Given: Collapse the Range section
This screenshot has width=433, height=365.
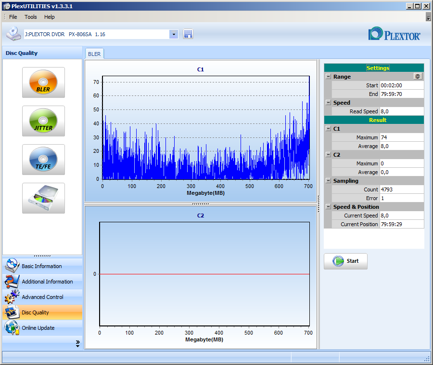Looking at the screenshot, I should point(328,76).
